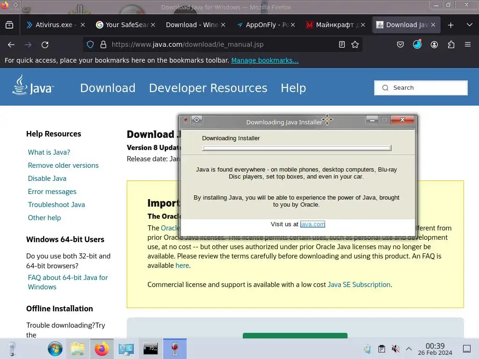
Task: Minimize the Downloading Java Installer dialog
Action: [372, 120]
